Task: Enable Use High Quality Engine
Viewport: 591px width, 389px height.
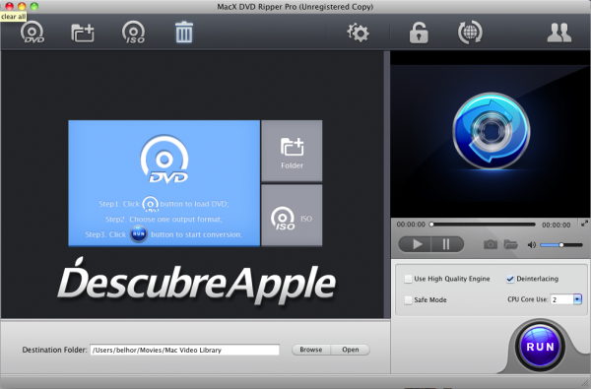Action: [x=408, y=279]
